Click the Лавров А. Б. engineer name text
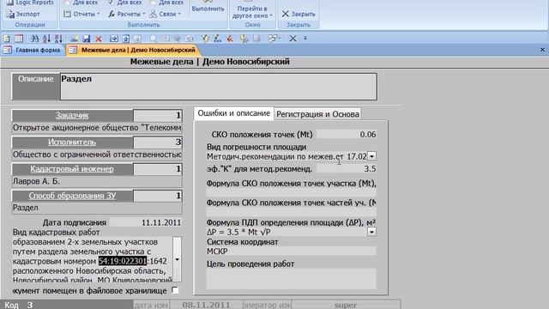The image size is (549, 309). click(36, 181)
